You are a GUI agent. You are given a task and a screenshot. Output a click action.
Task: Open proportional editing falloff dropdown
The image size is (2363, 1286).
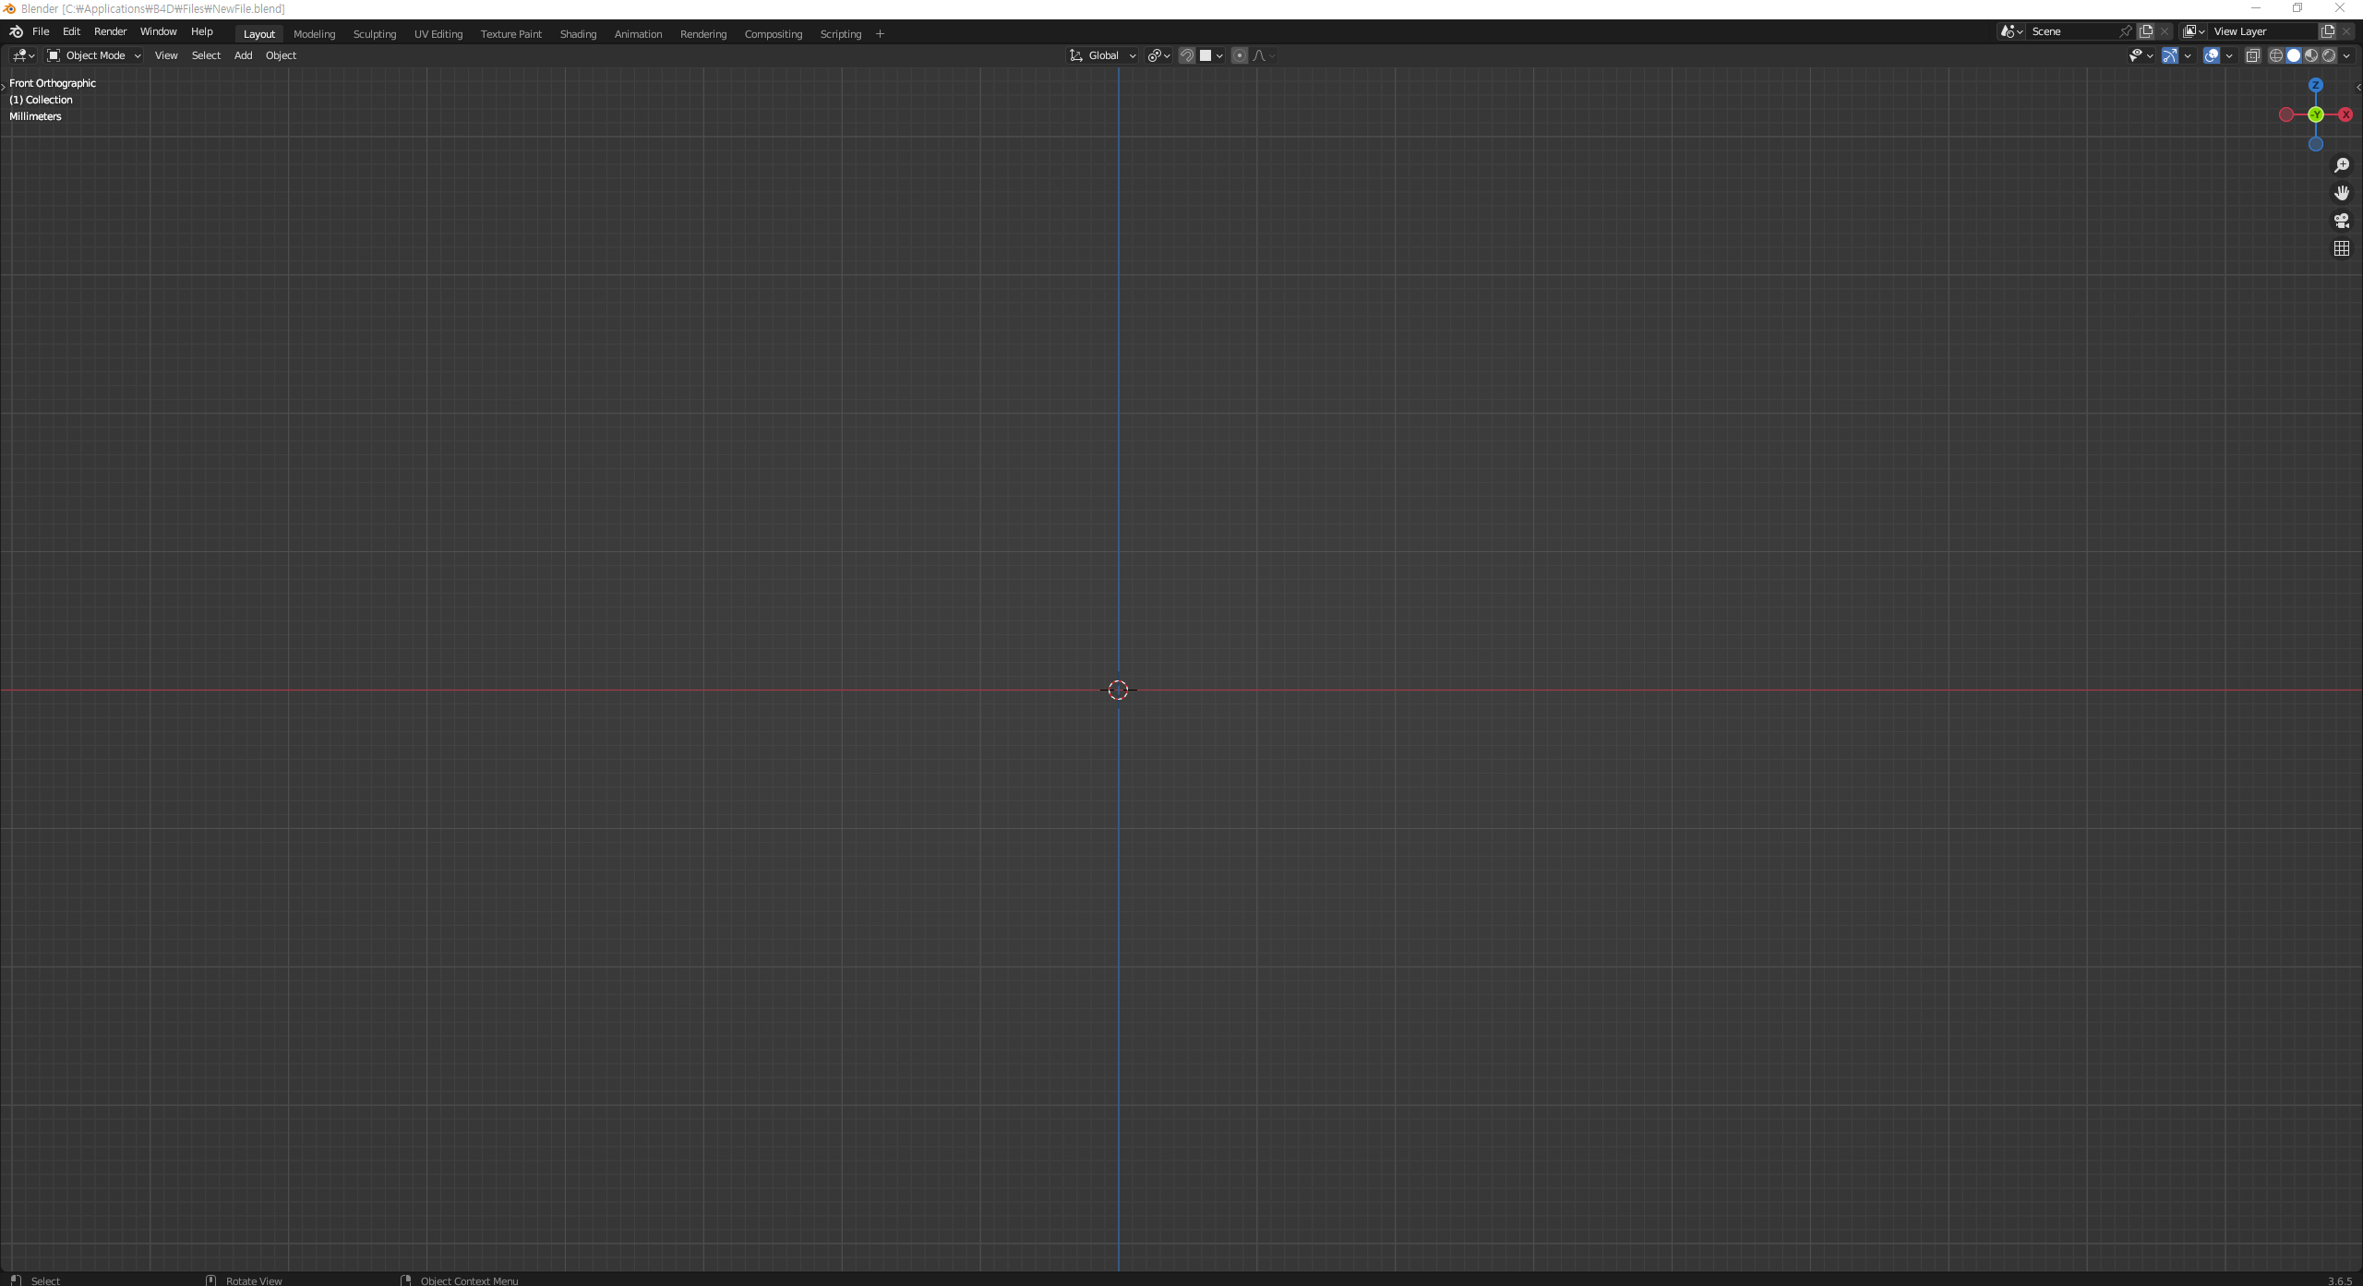tap(1264, 55)
